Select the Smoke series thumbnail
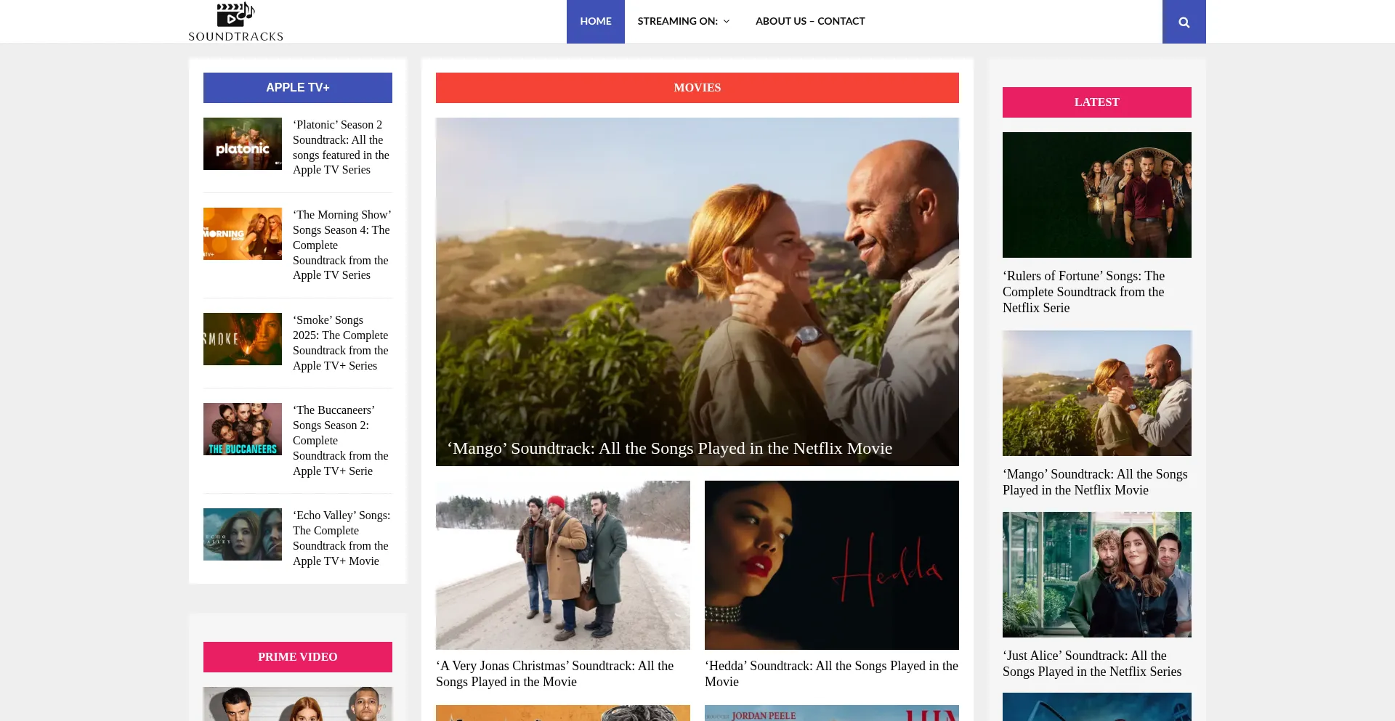The height and width of the screenshot is (721, 1395). [242, 339]
